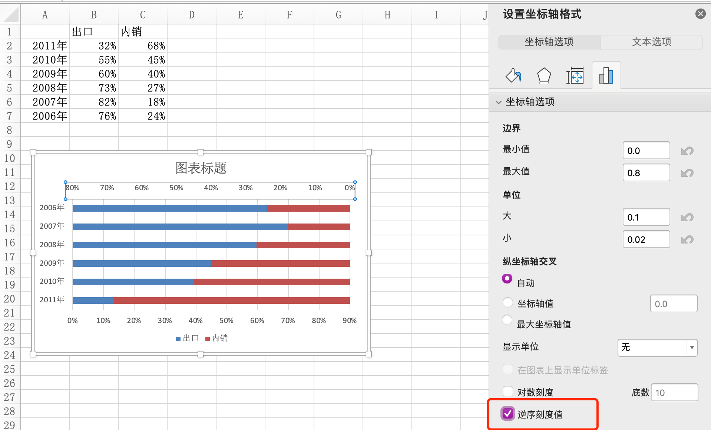Click the 68% cell
Screen dimensions: 711x430
pyautogui.click(x=143, y=46)
